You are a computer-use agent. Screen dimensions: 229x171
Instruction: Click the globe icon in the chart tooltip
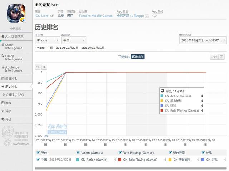coord(162,91)
